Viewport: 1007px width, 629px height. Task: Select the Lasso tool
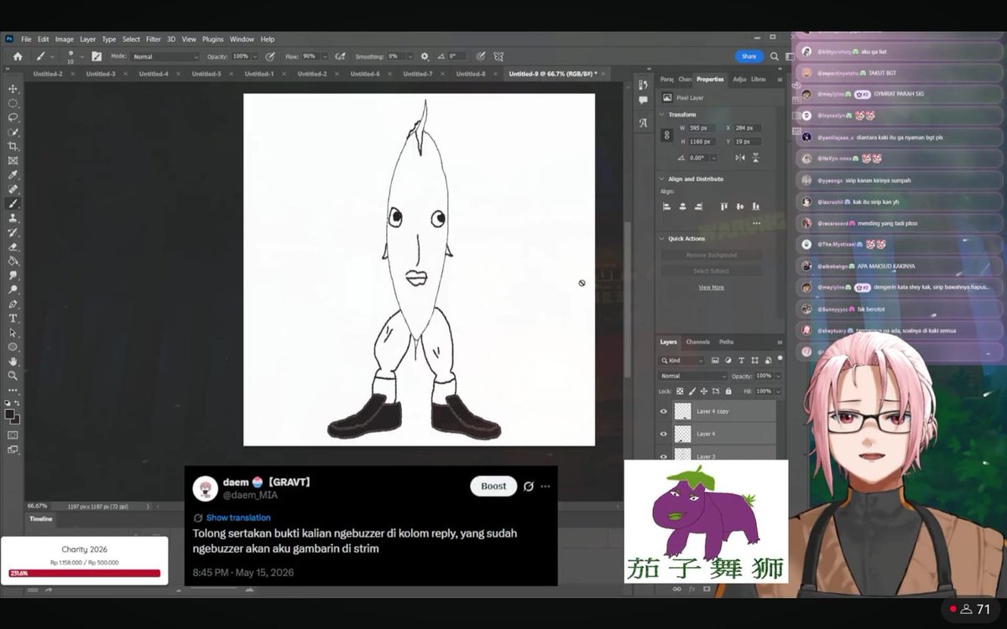click(13, 117)
